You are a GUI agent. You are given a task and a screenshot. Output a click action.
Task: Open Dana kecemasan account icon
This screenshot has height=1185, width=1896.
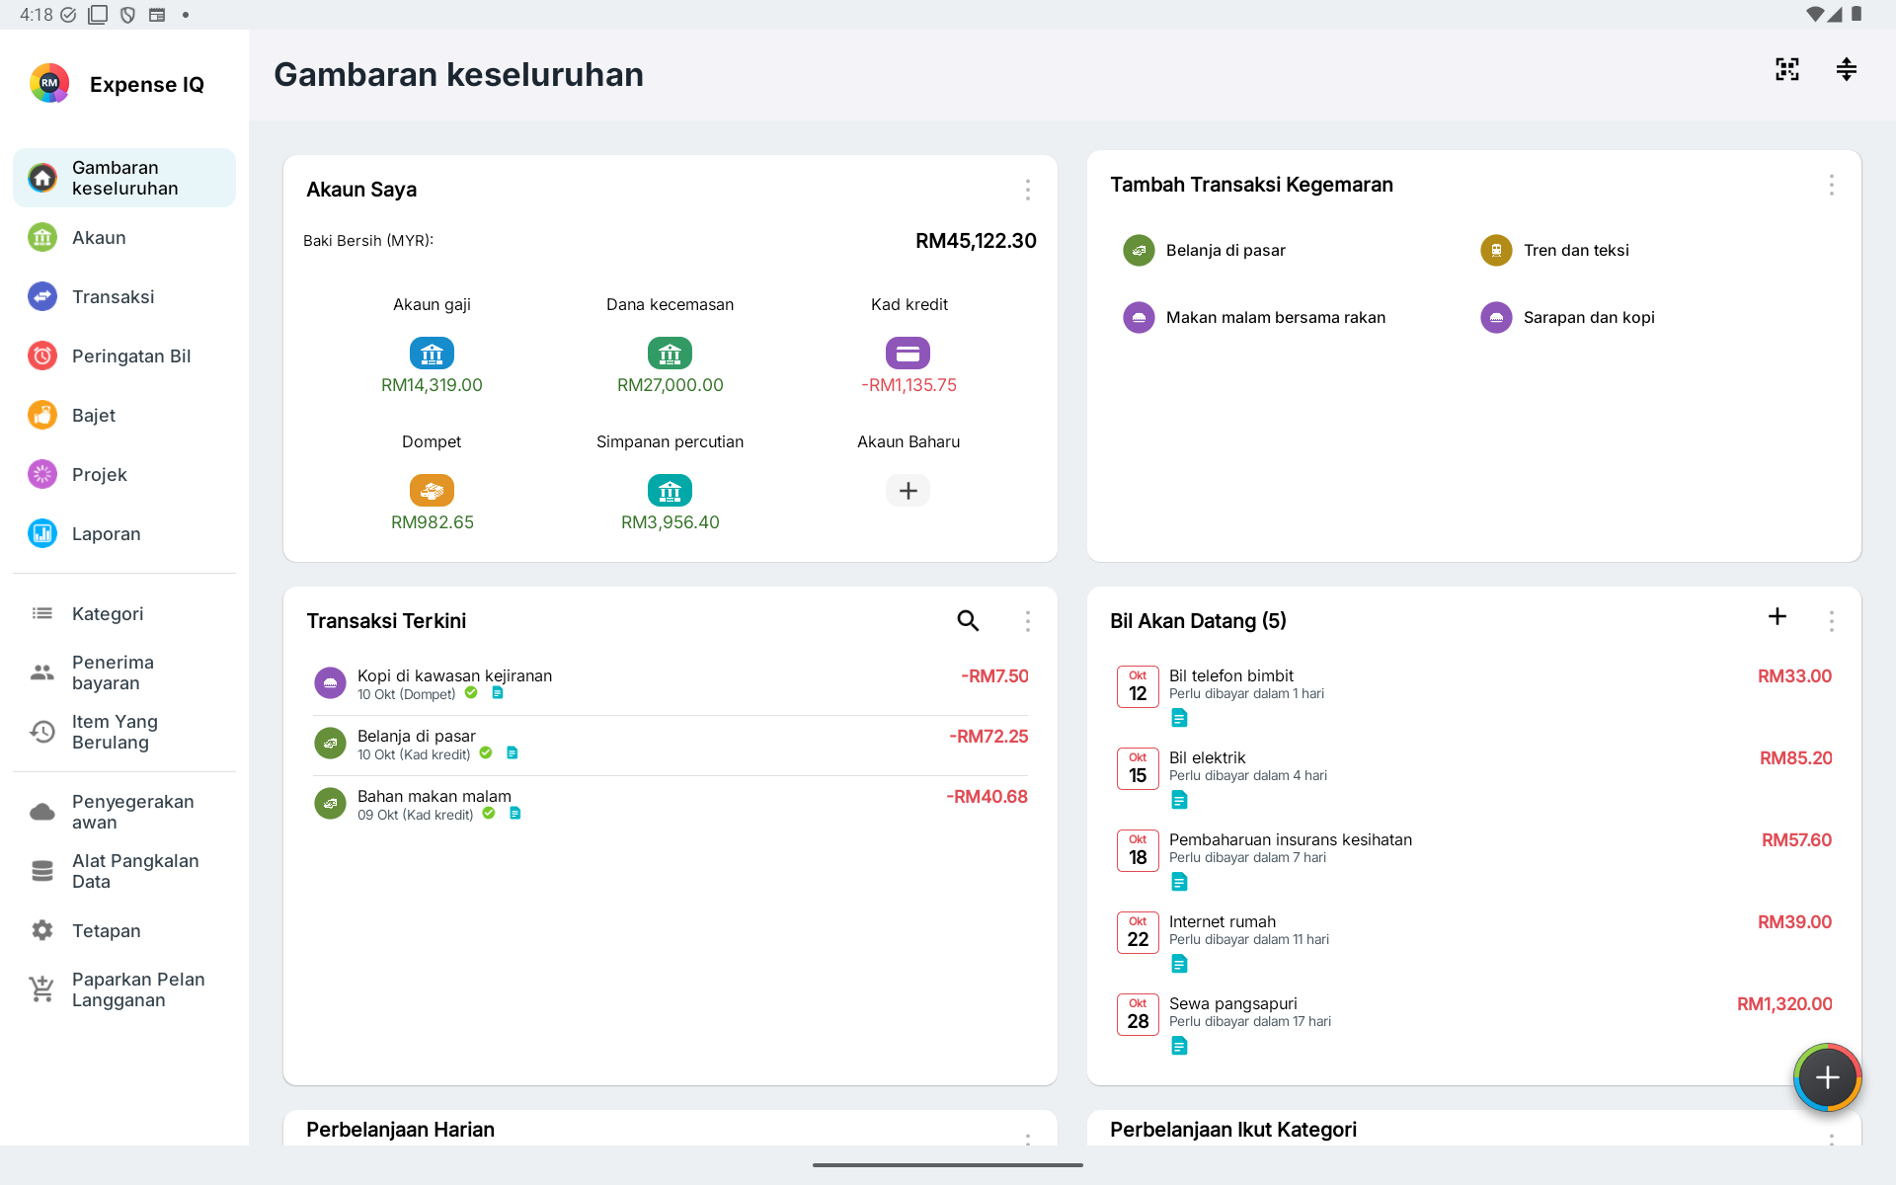coord(670,353)
